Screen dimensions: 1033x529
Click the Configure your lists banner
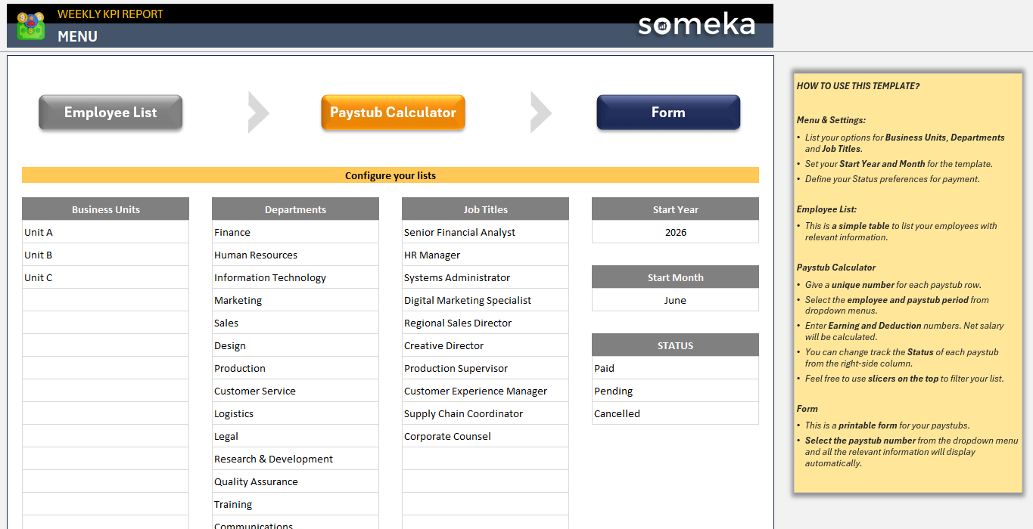click(390, 175)
